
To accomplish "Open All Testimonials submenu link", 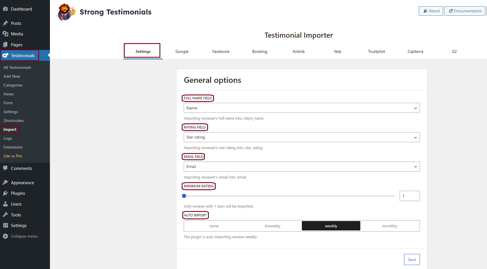I will [17, 67].
